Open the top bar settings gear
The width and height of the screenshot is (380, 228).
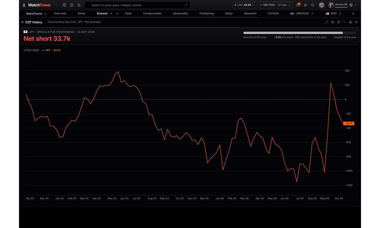64,5
